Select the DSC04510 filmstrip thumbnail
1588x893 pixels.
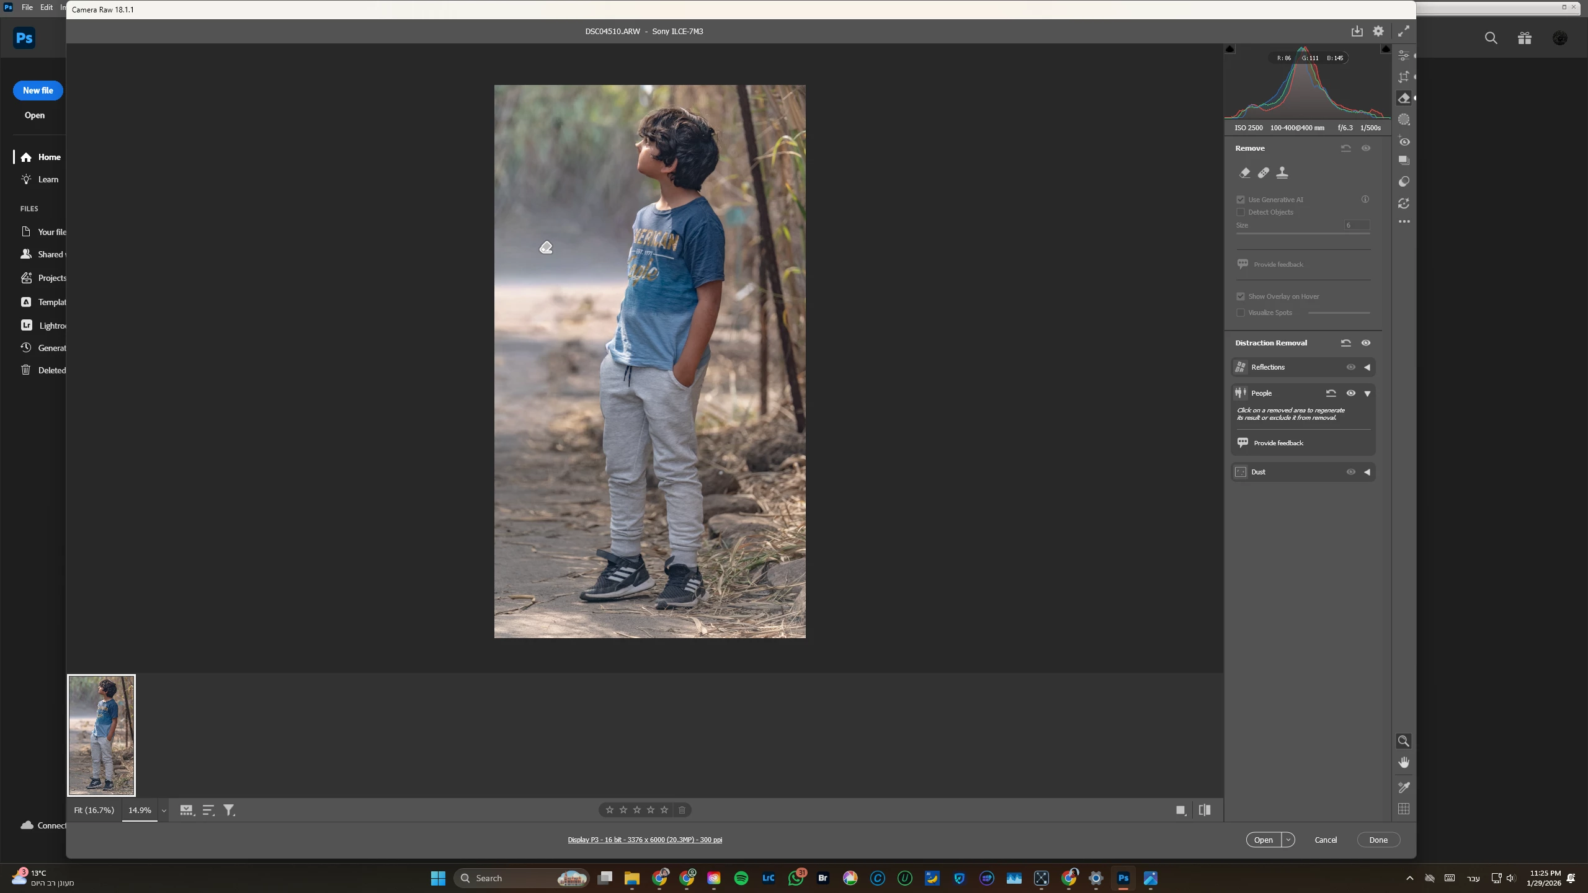click(x=101, y=735)
